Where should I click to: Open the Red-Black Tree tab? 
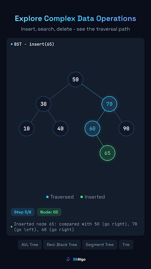click(x=62, y=245)
